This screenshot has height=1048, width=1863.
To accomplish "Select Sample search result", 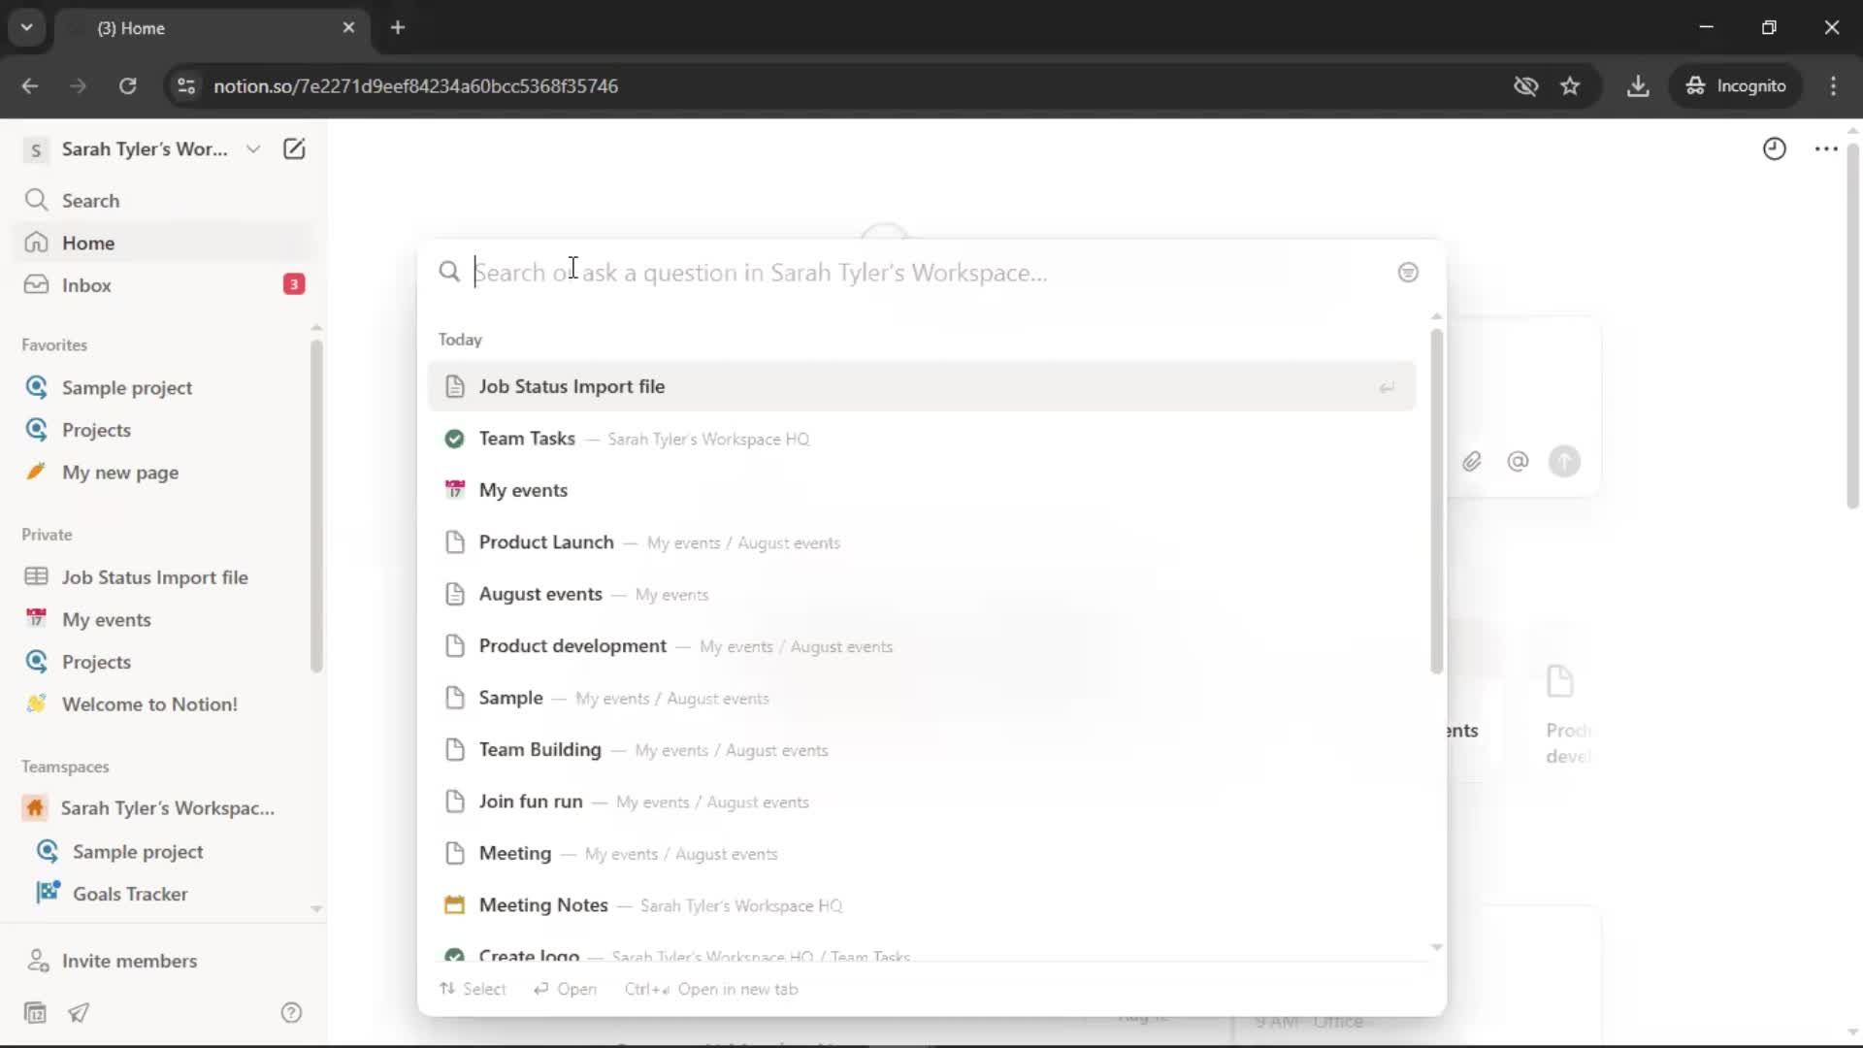I will coord(922,698).
